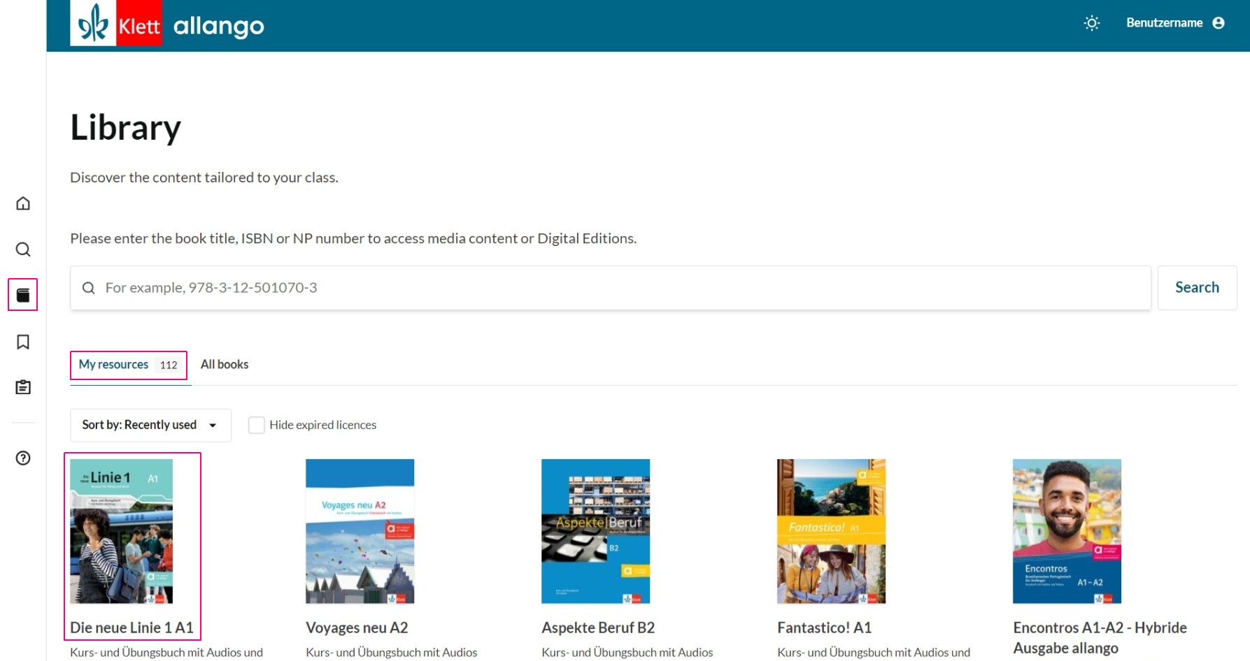The width and height of the screenshot is (1250, 661).
Task: Open the Benutzername account menu
Action: tap(1175, 23)
